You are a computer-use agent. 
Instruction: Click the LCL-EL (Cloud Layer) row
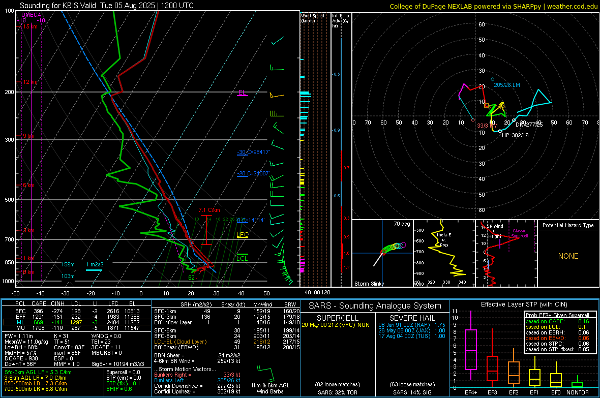[227, 342]
